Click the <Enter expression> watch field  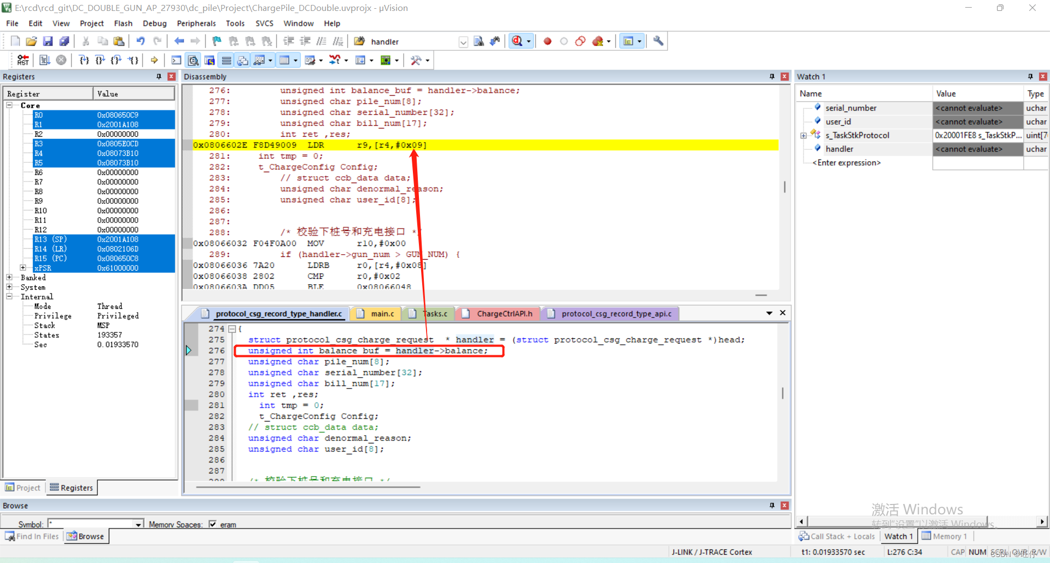pos(846,163)
